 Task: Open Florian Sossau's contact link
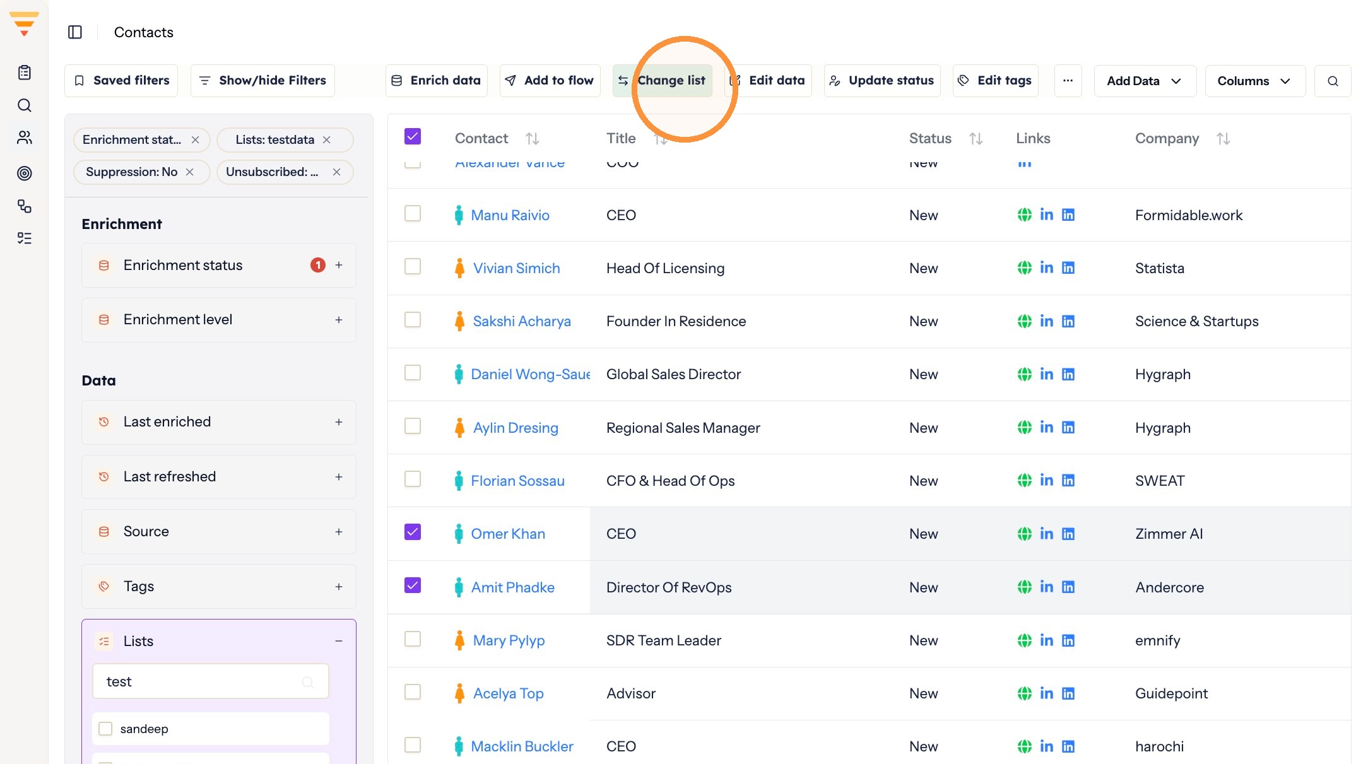(517, 481)
